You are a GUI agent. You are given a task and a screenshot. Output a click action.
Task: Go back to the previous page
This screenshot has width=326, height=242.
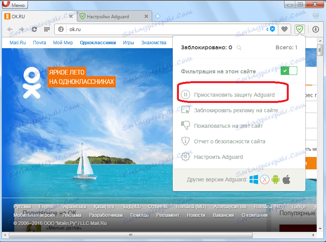click(x=10, y=30)
